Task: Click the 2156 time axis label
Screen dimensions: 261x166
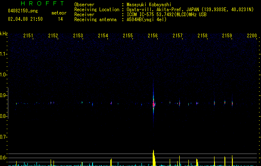Action: (153, 36)
